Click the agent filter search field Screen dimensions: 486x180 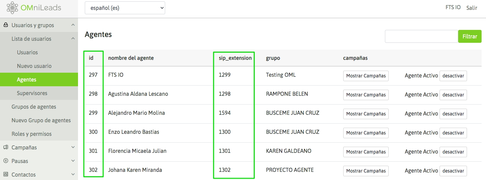coord(421,36)
